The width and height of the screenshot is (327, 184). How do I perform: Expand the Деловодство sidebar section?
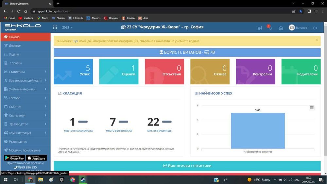point(26,124)
